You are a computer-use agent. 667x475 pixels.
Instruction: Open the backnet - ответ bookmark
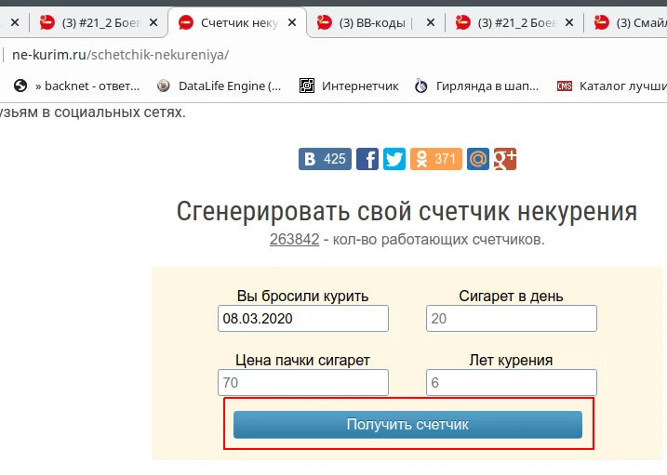tap(76, 86)
